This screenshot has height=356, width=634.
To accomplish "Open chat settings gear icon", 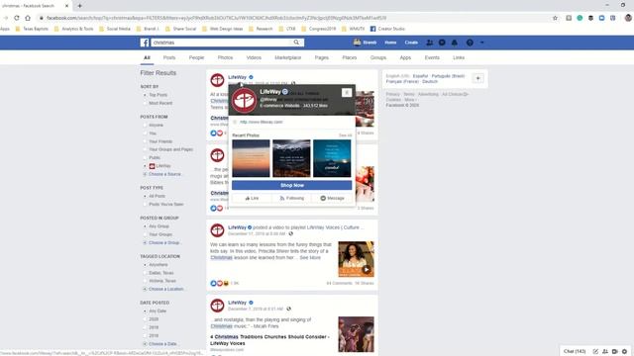I will [x=625, y=352].
